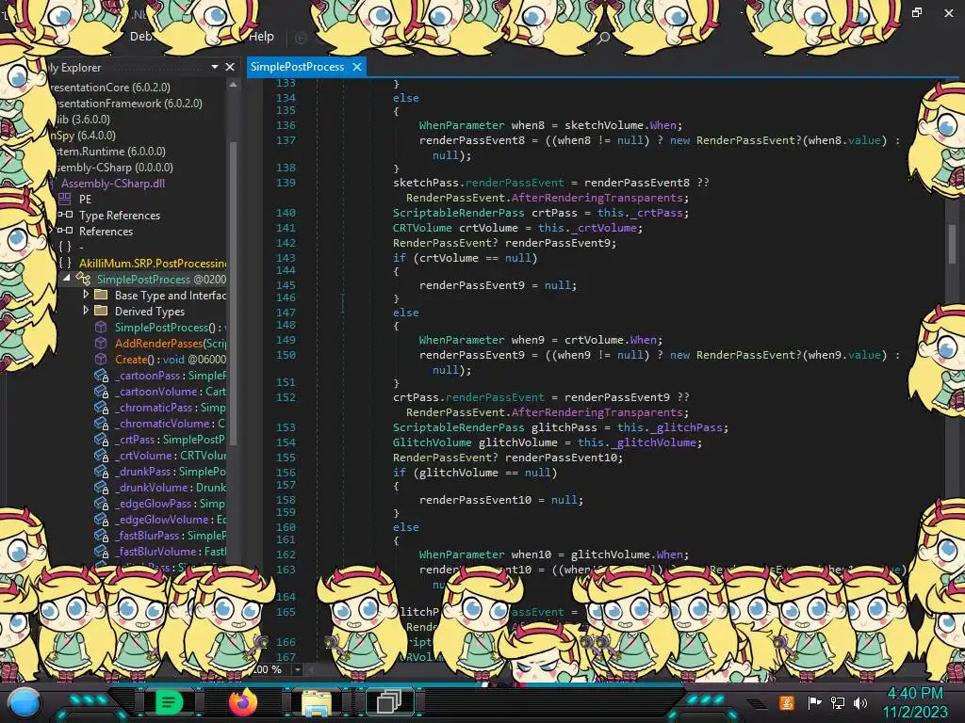This screenshot has height=723, width=965.
Task: Click the _cartoonPass field icon
Action: pyautogui.click(x=102, y=375)
